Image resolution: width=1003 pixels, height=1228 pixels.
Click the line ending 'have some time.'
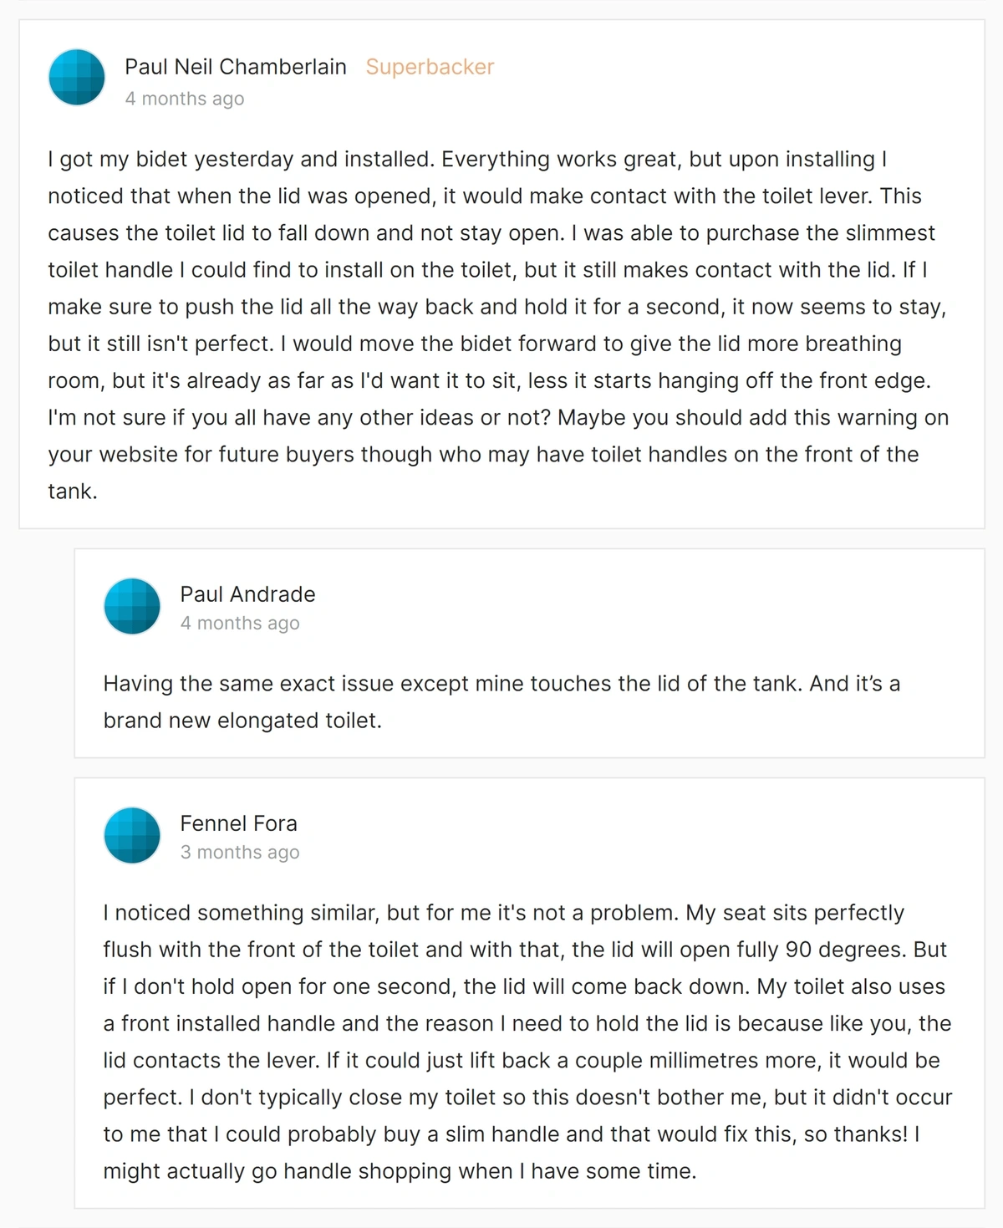pyautogui.click(x=400, y=1171)
